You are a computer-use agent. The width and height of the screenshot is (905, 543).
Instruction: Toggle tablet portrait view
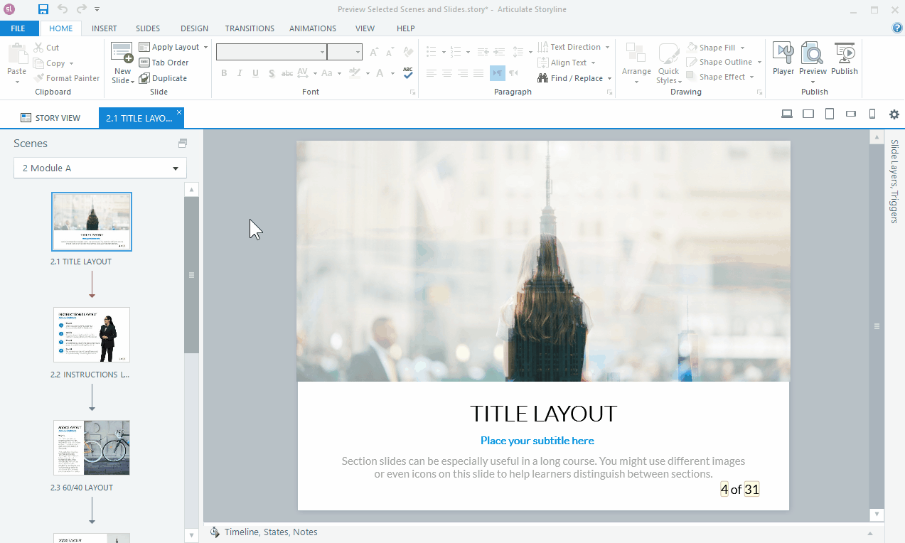pos(829,114)
